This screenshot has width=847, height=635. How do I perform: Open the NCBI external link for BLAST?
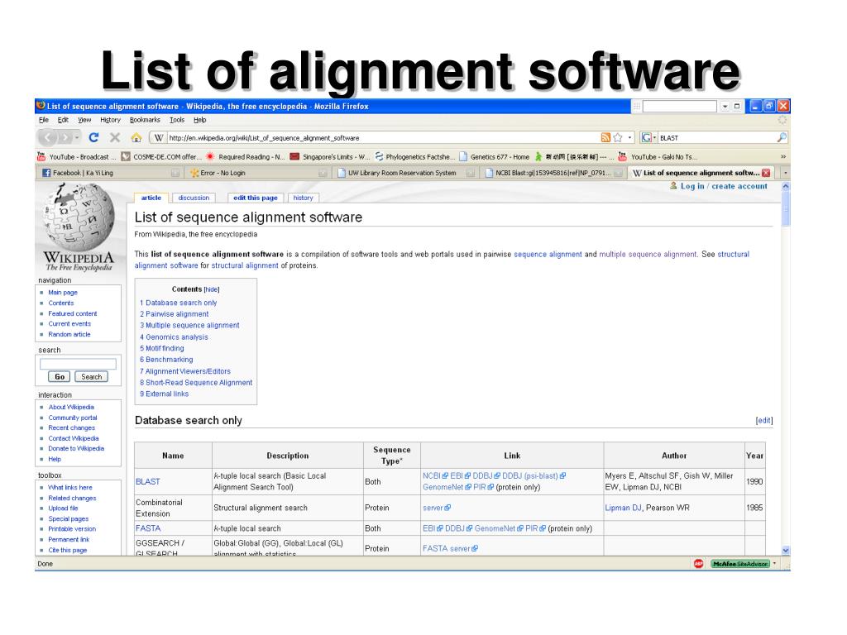click(435, 475)
